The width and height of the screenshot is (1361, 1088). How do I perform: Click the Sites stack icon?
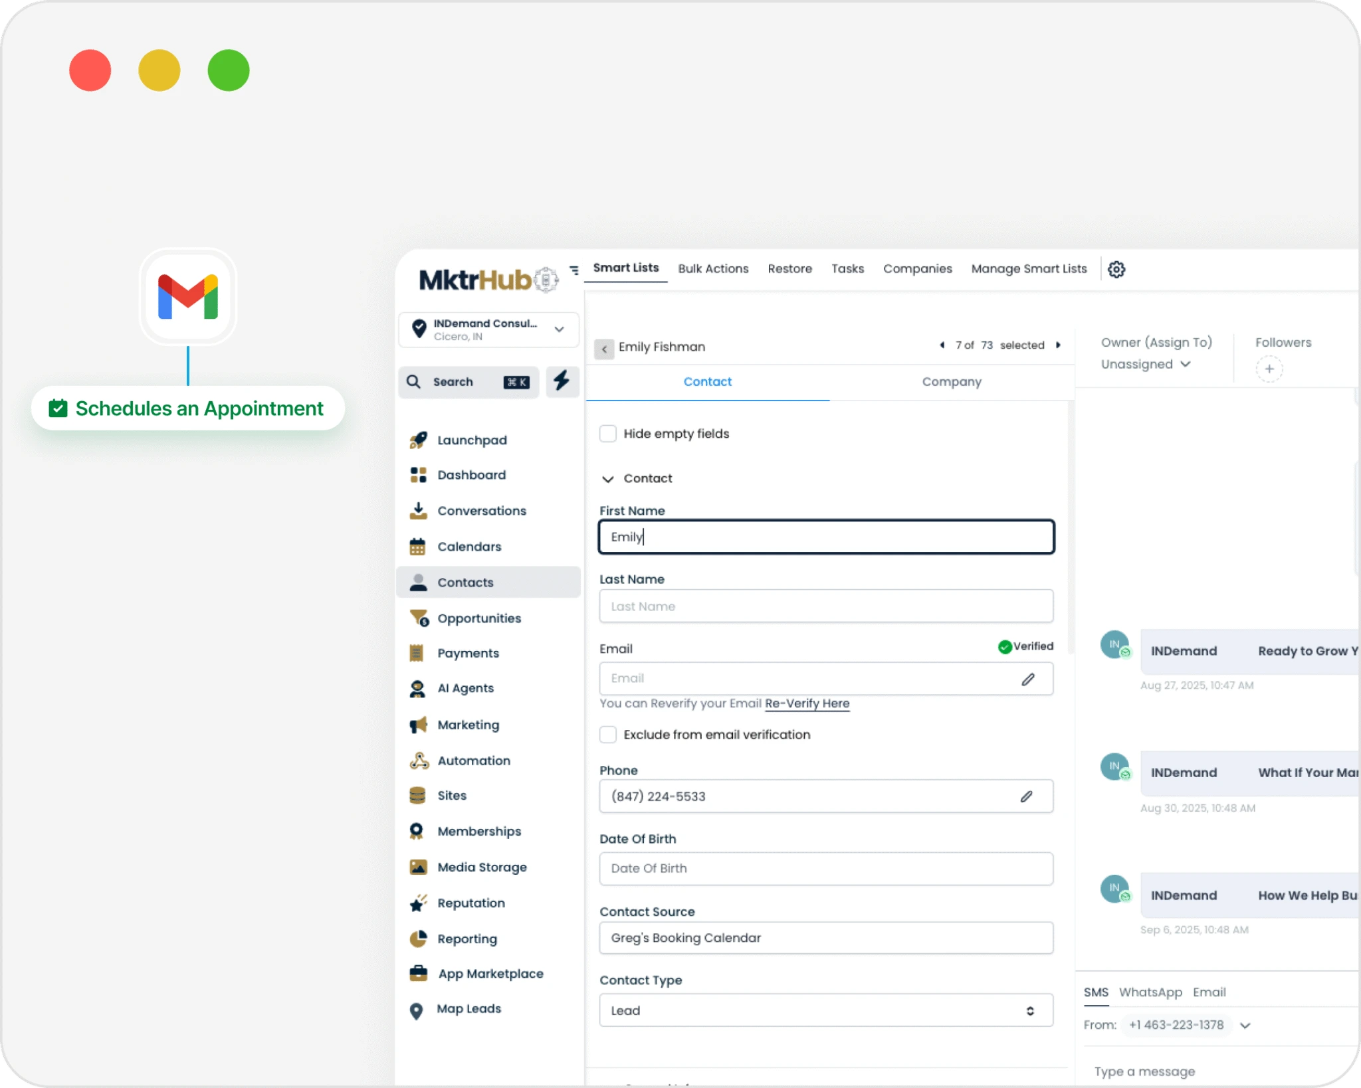(417, 795)
